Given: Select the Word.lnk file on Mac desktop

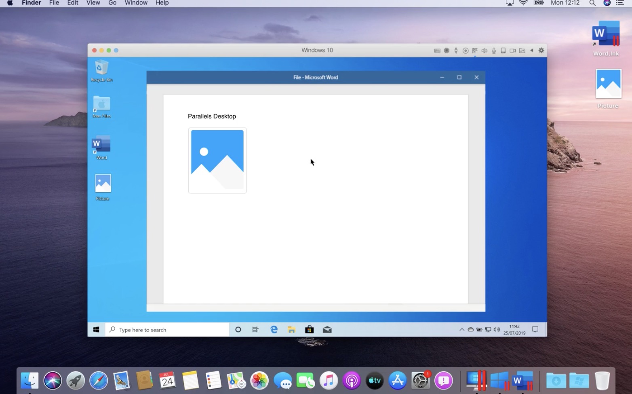Looking at the screenshot, I should pyautogui.click(x=606, y=38).
